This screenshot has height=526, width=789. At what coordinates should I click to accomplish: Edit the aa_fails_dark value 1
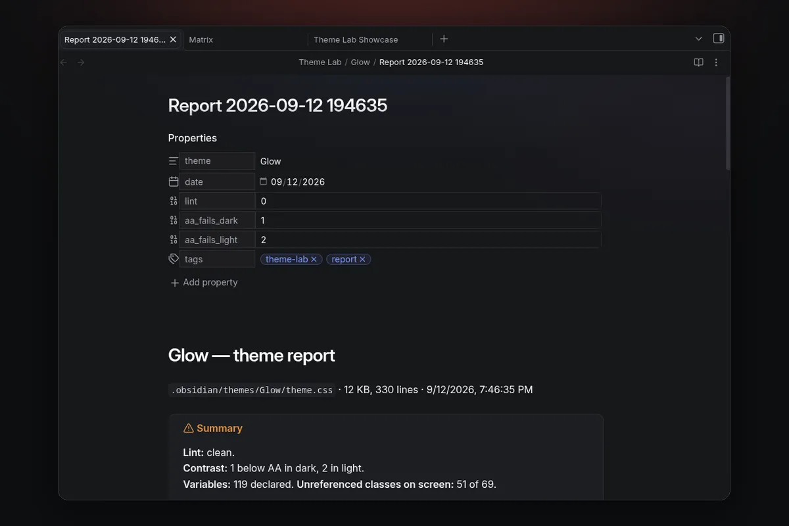coord(429,220)
